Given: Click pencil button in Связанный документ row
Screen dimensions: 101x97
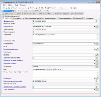Looking at the screenshot, I should tap(97, 63).
